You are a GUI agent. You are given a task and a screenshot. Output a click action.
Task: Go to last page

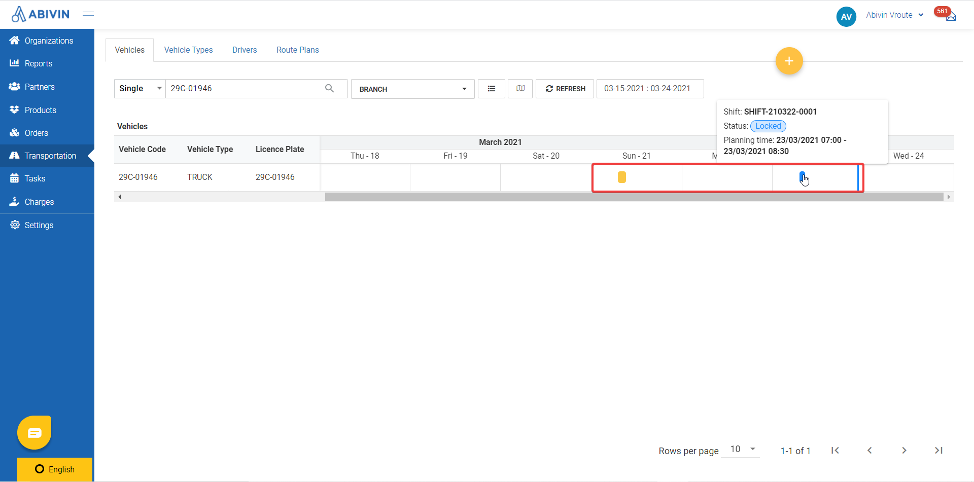coord(938,450)
